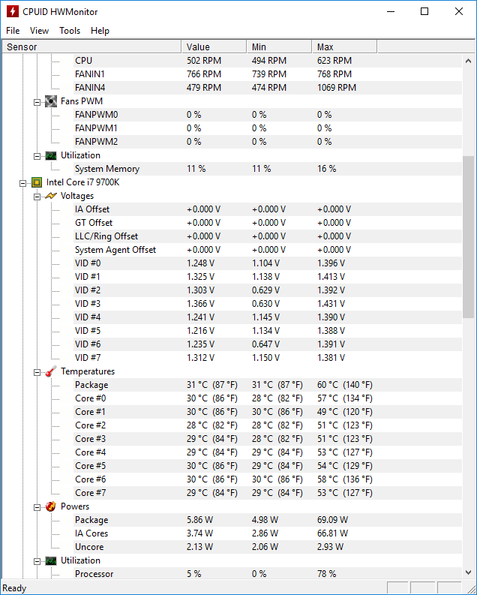Click the Temperatures thermometer icon

(51, 371)
